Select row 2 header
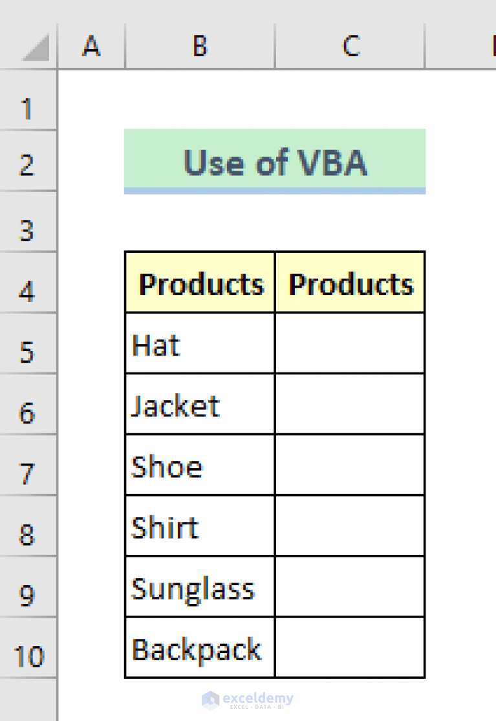The width and height of the screenshot is (496, 721). tap(28, 166)
